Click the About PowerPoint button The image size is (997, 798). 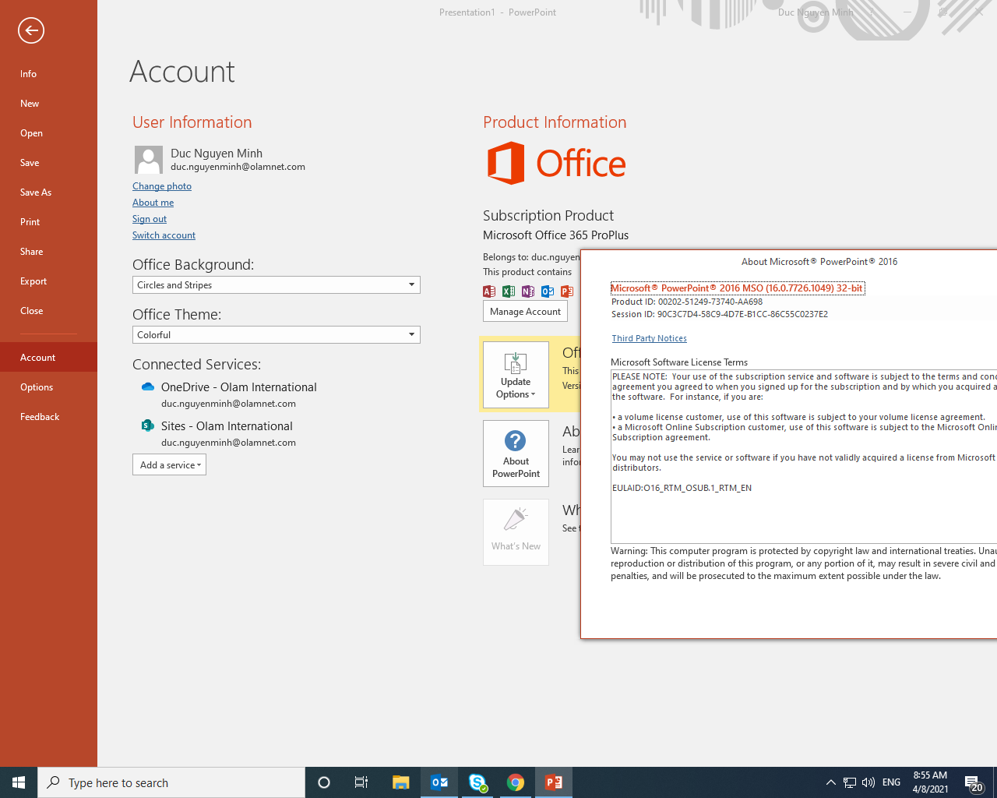pos(516,454)
